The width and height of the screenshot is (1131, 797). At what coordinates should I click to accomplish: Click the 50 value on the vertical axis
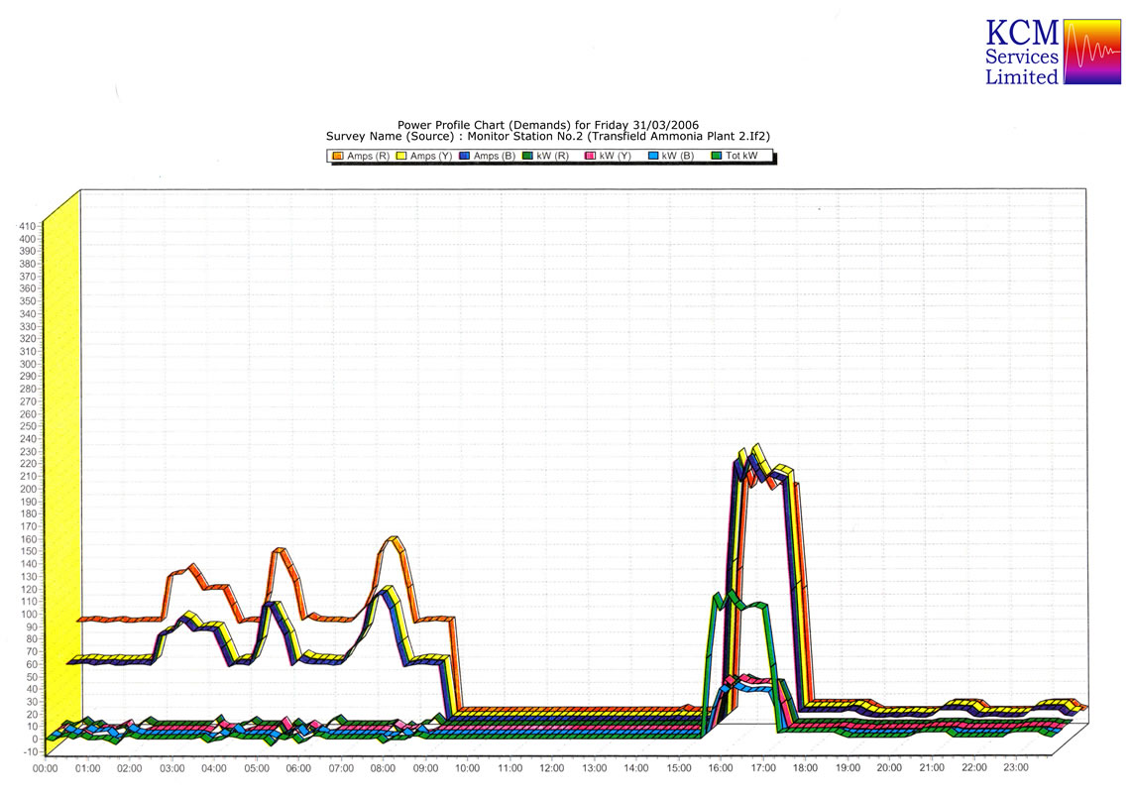coord(31,677)
